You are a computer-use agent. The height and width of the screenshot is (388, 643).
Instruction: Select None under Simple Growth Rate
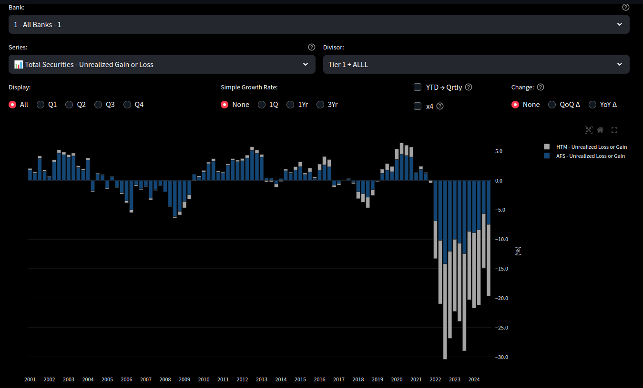225,105
